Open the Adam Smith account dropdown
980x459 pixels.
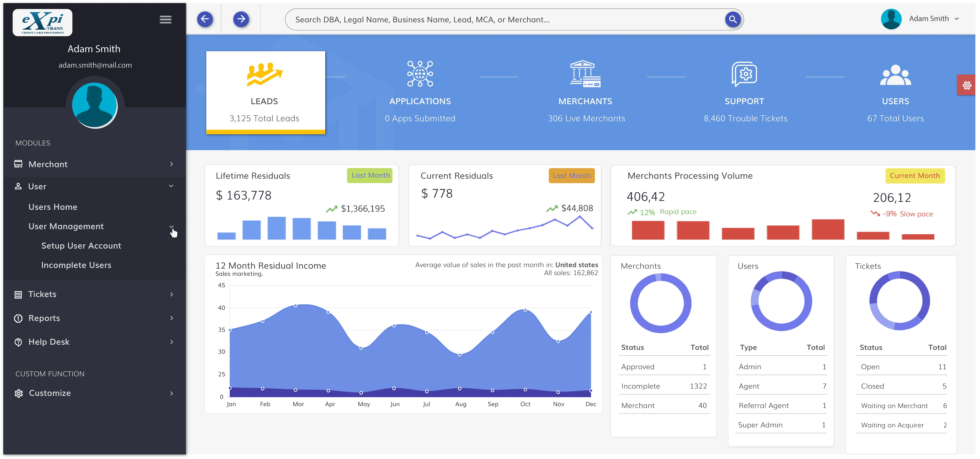934,19
